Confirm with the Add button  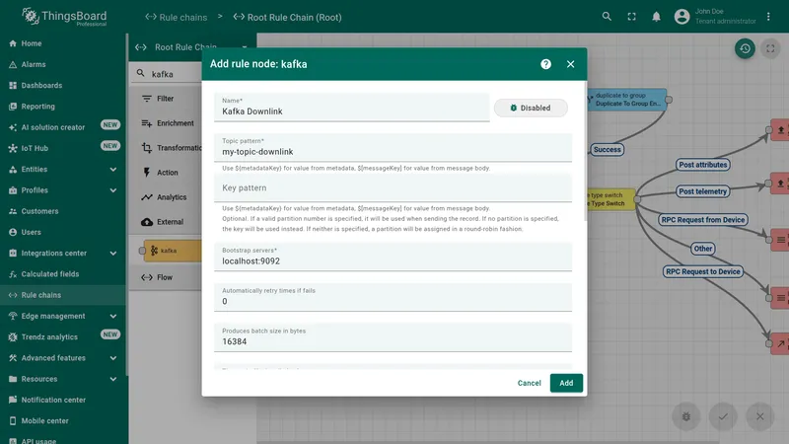coord(566,383)
